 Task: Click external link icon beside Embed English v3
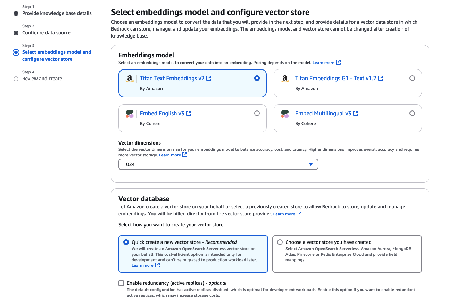click(x=189, y=113)
